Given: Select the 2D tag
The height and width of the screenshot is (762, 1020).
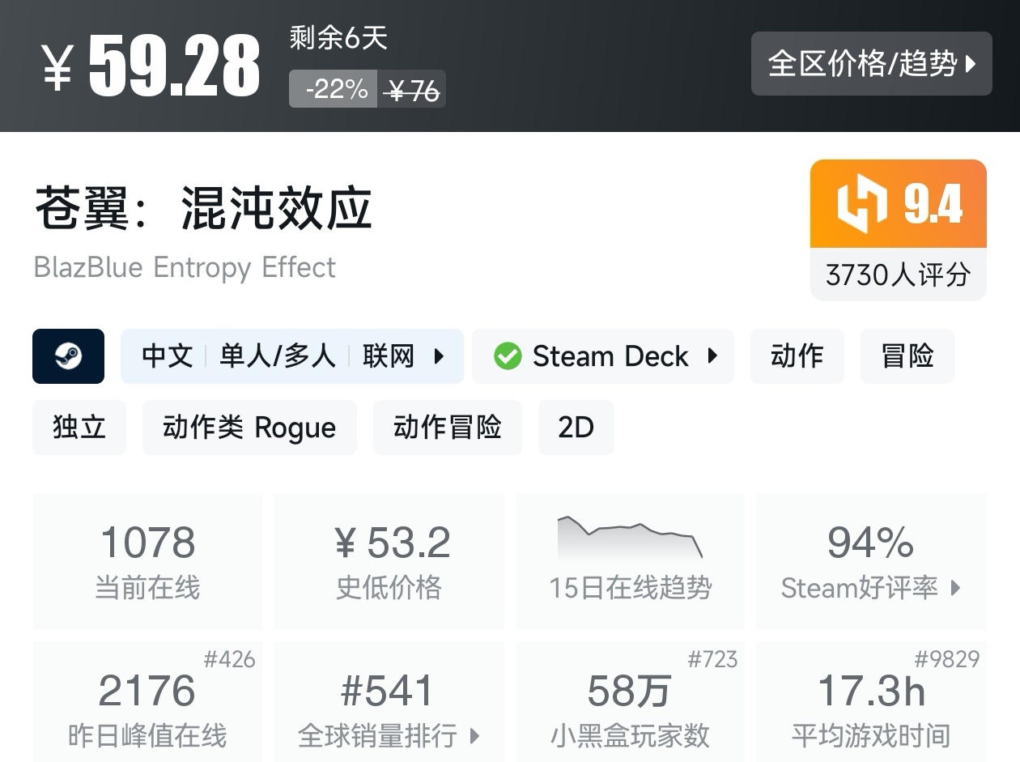Looking at the screenshot, I should pyautogui.click(x=576, y=427).
